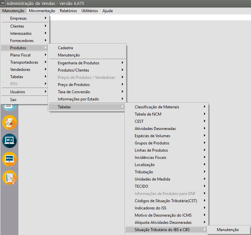Expand the Clientes submenu arrow
This screenshot has width=251, height=235.
click(46, 26)
